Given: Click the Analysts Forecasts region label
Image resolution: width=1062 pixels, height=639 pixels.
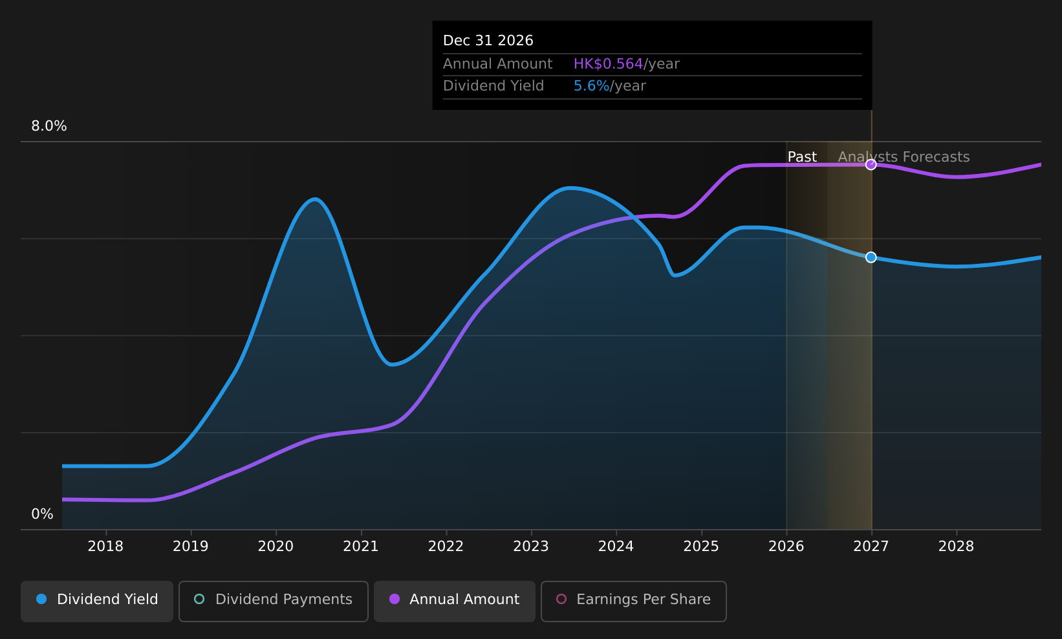Looking at the screenshot, I should 904,157.
